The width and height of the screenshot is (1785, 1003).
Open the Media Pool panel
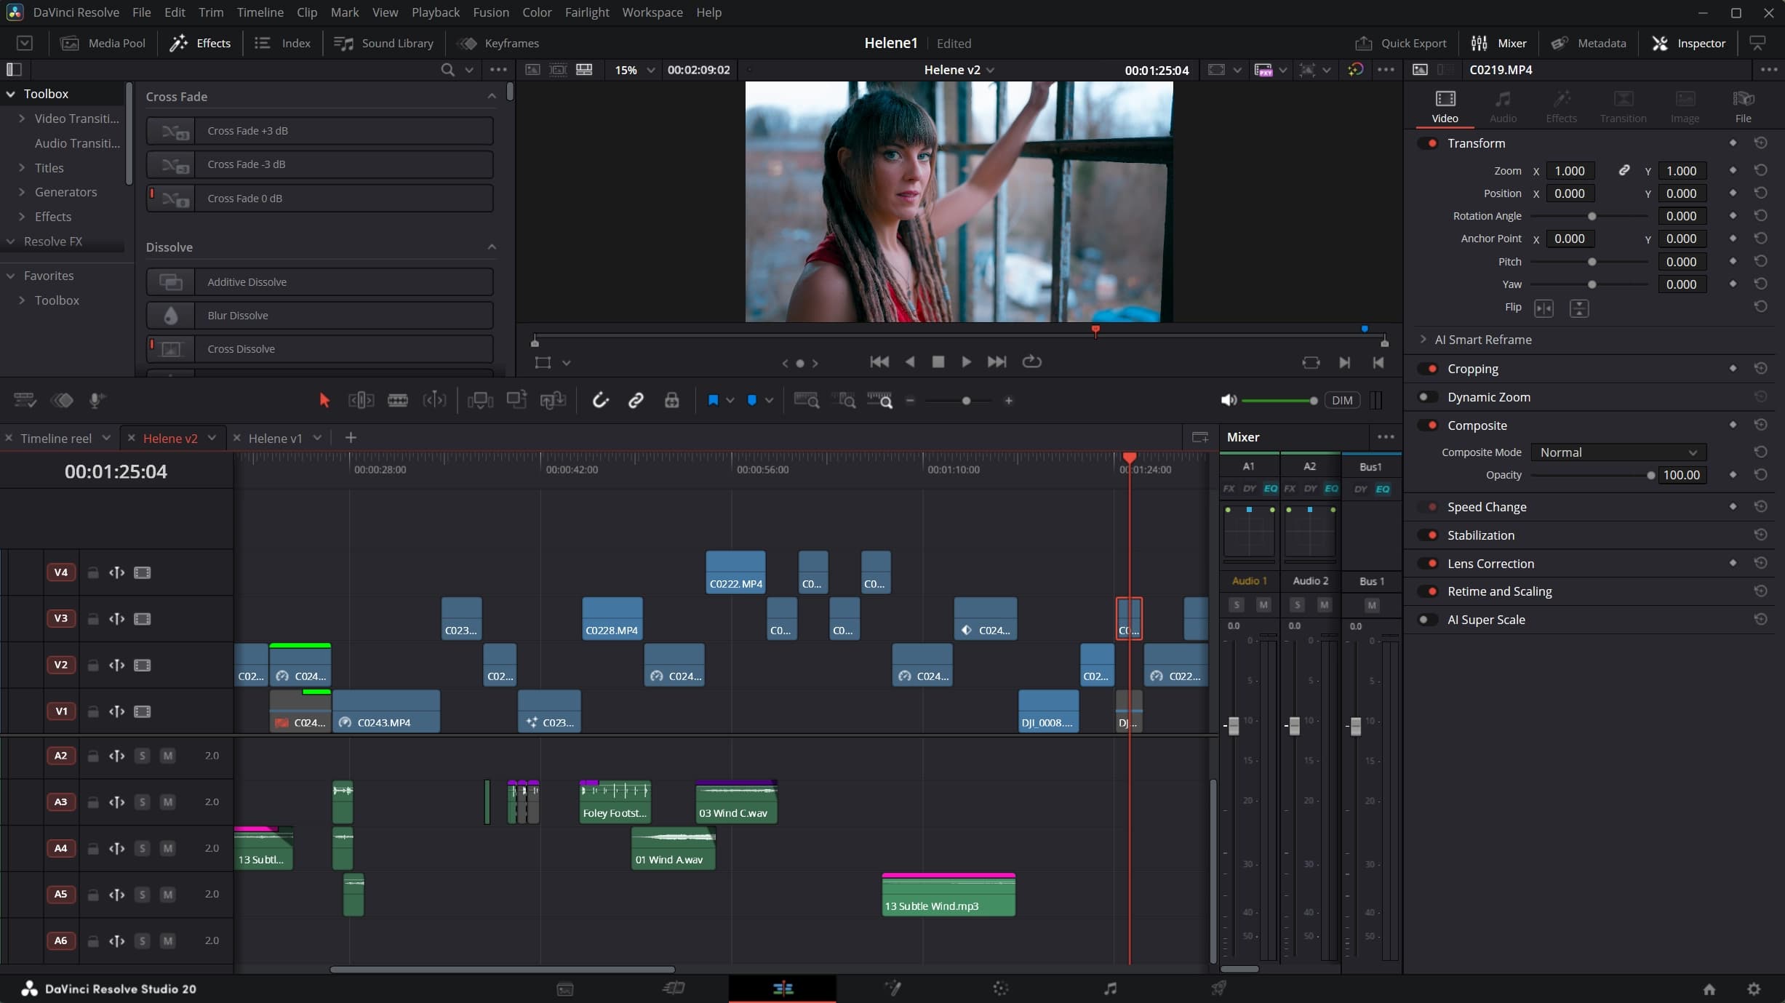(x=103, y=43)
